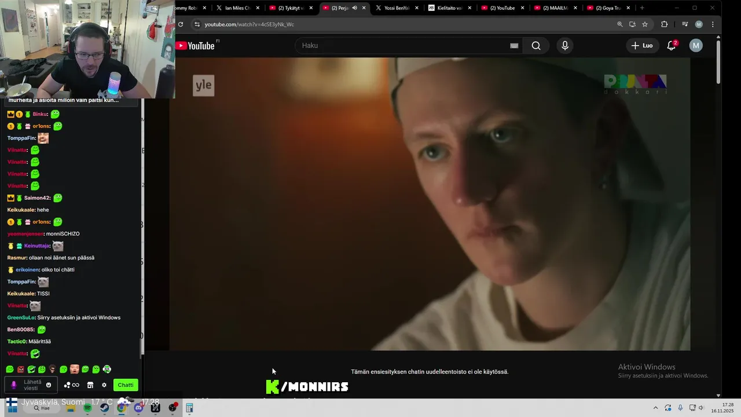This screenshot has height=417, width=741.
Task: Click username yeomanjensen in chat
Action: 25,234
